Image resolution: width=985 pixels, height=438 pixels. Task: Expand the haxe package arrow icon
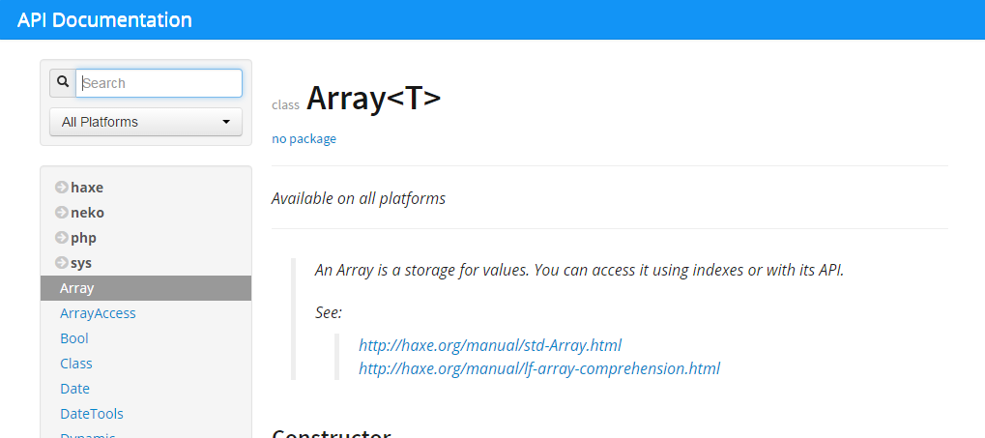click(62, 188)
